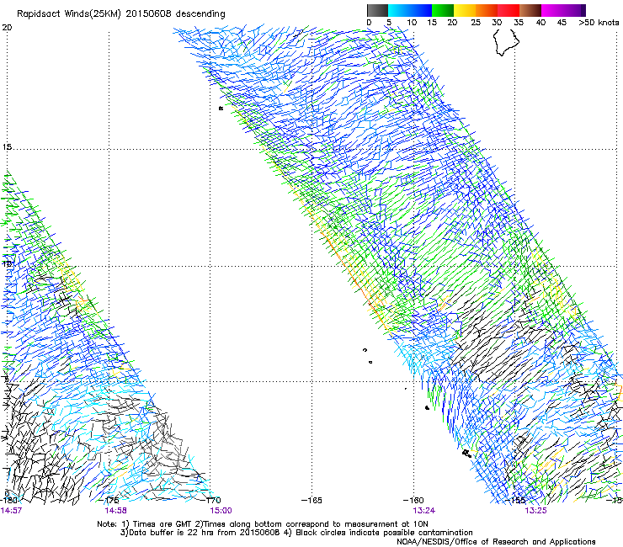Click the longitude label -175
This screenshot has width=623, height=547.
pyautogui.click(x=109, y=500)
